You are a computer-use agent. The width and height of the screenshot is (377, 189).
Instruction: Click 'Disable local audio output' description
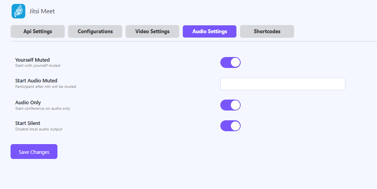click(x=39, y=129)
